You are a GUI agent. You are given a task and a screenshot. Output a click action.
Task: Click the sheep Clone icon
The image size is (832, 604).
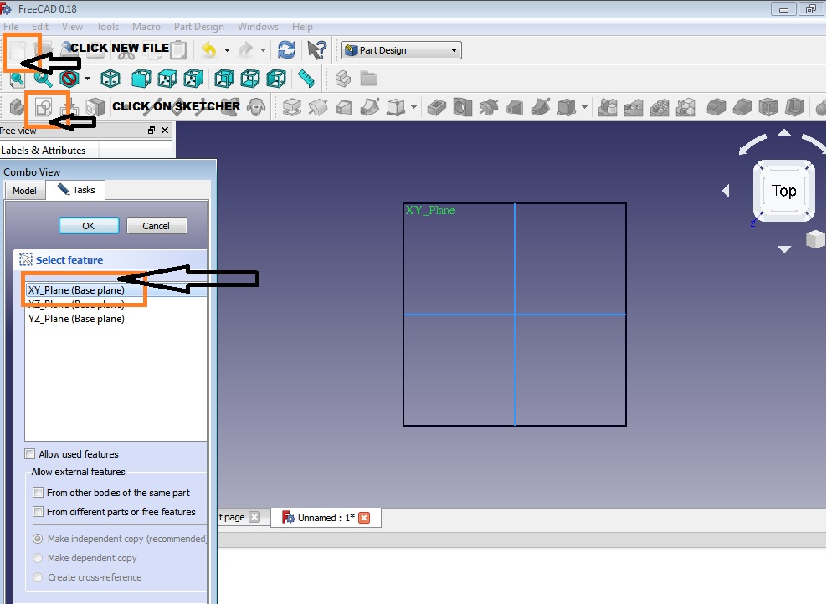pyautogui.click(x=256, y=108)
